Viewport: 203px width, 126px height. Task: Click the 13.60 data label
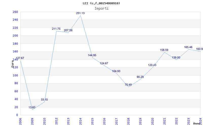pyautogui.click(x=32, y=107)
